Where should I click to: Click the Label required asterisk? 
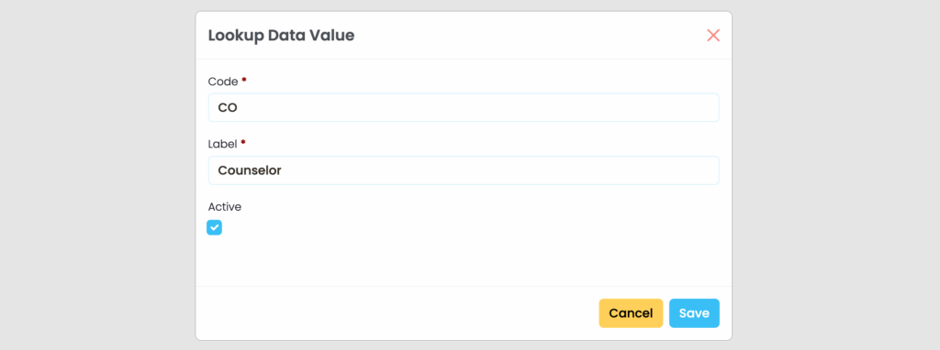[x=243, y=142]
